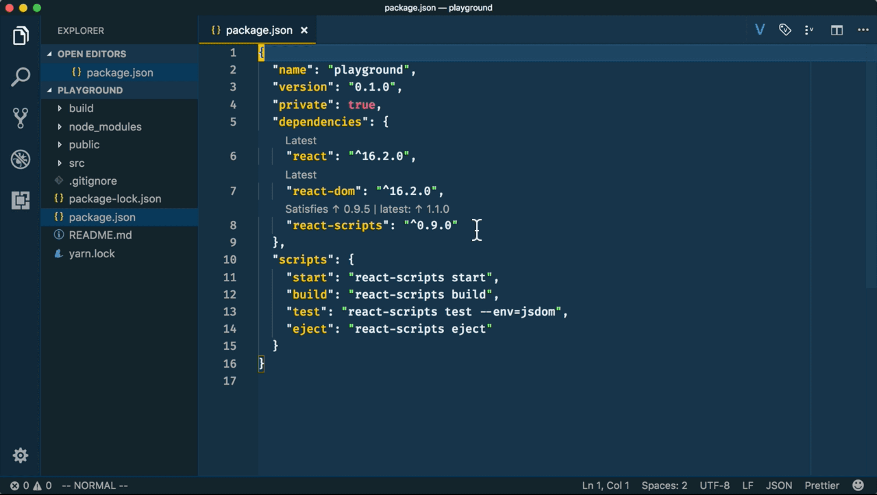Open the .gitignore file
Screen dimensions: 877x495
(x=119, y=181)
